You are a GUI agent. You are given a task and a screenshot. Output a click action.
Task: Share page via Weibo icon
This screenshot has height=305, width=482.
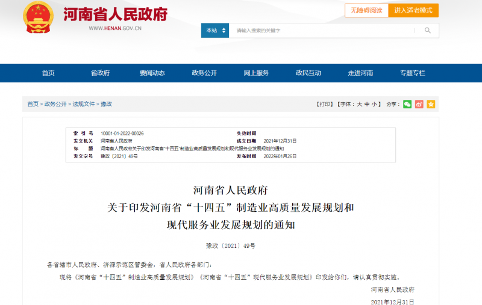[419, 104]
